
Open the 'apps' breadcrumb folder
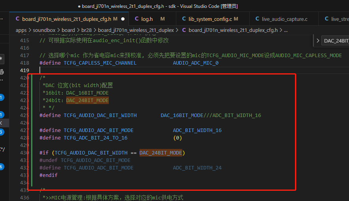click(21, 30)
